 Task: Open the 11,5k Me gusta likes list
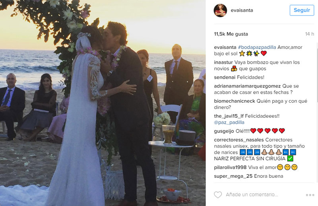tap(231, 34)
